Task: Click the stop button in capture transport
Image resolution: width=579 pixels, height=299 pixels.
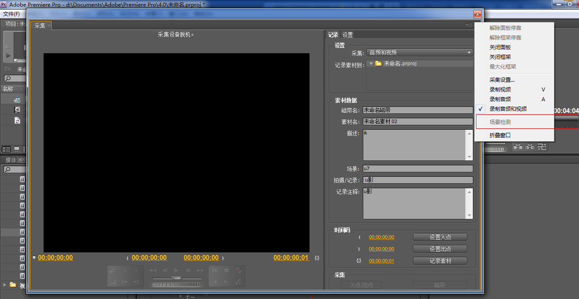Action: [x=227, y=270]
